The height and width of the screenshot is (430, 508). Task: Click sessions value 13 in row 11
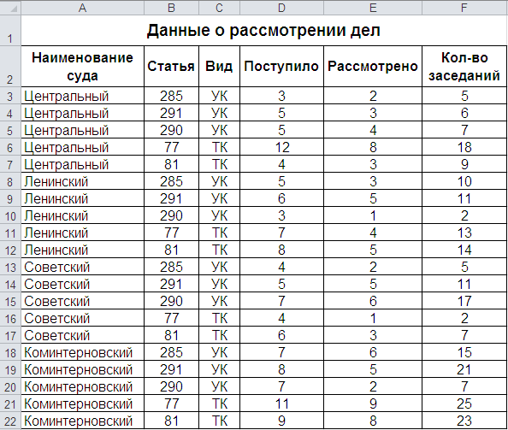(464, 233)
